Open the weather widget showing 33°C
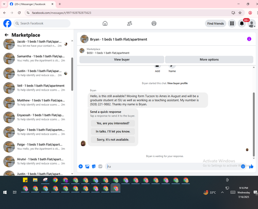 point(209,193)
